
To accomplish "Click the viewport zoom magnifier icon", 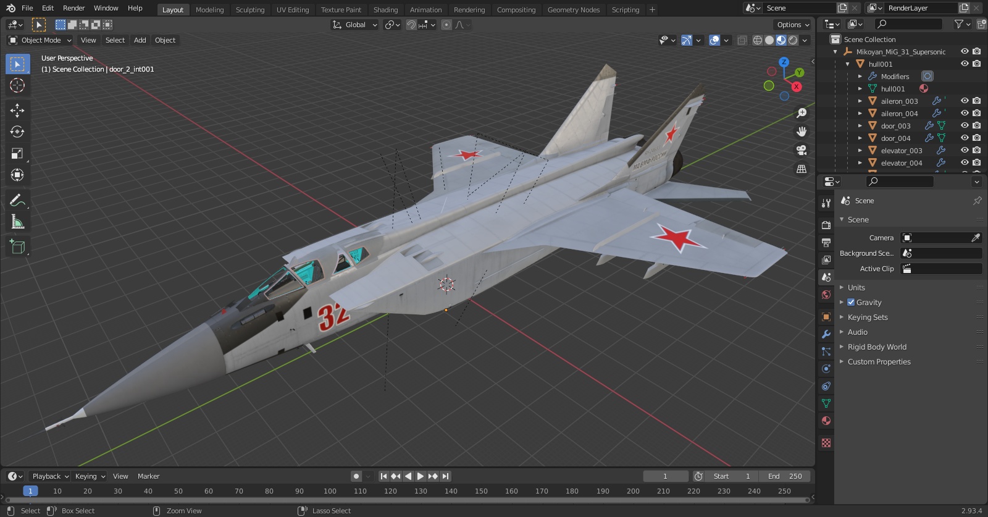I will (x=802, y=113).
